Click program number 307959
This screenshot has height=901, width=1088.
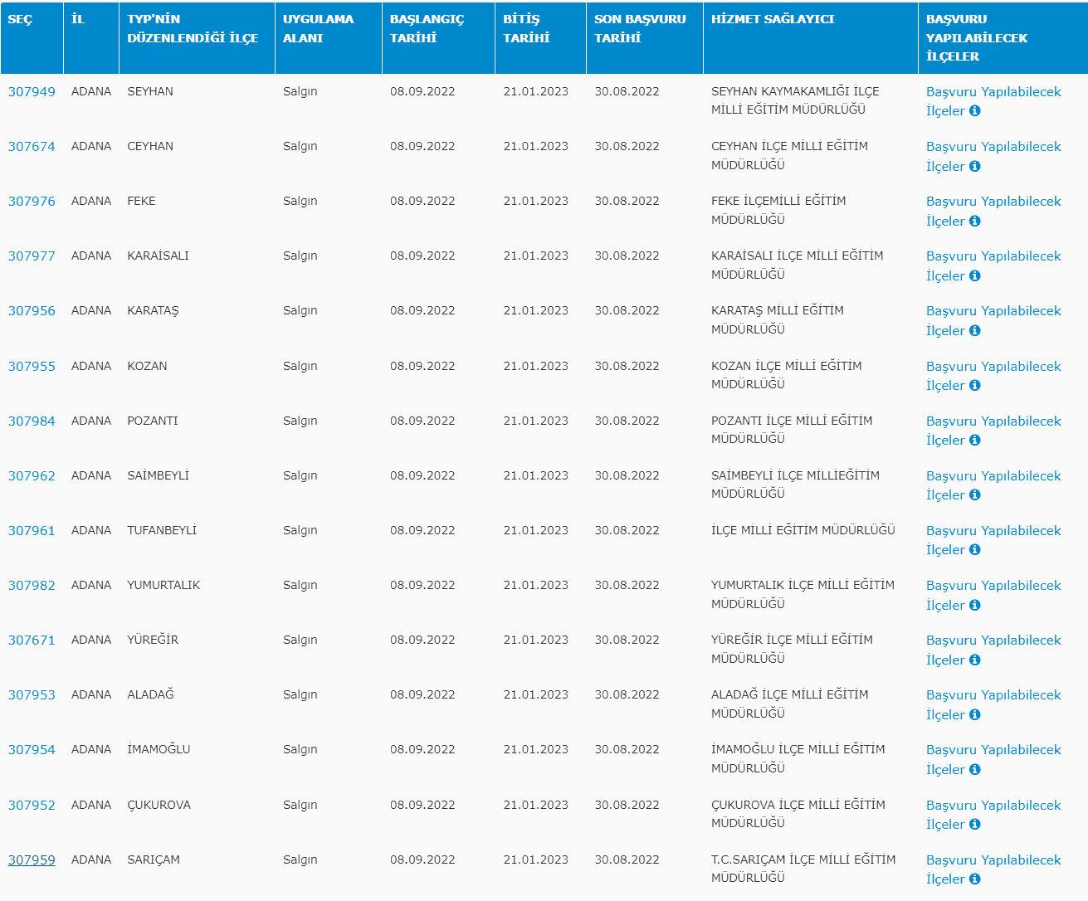point(32,860)
